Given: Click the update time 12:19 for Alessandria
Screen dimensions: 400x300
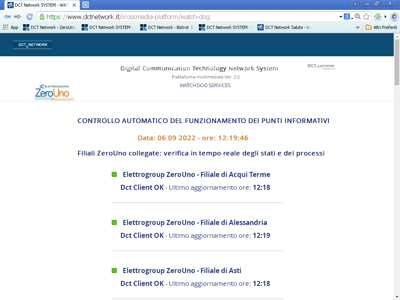Looking at the screenshot, I should 261,236.
